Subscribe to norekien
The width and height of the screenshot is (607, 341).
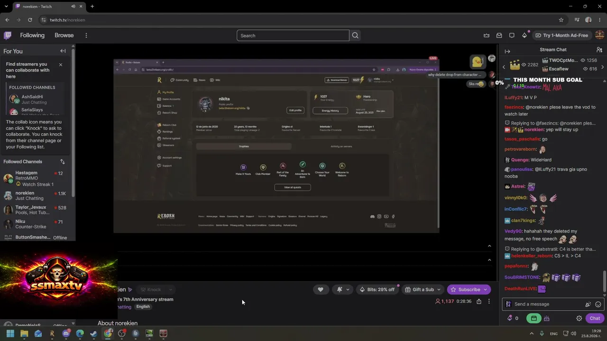pyautogui.click(x=465, y=289)
